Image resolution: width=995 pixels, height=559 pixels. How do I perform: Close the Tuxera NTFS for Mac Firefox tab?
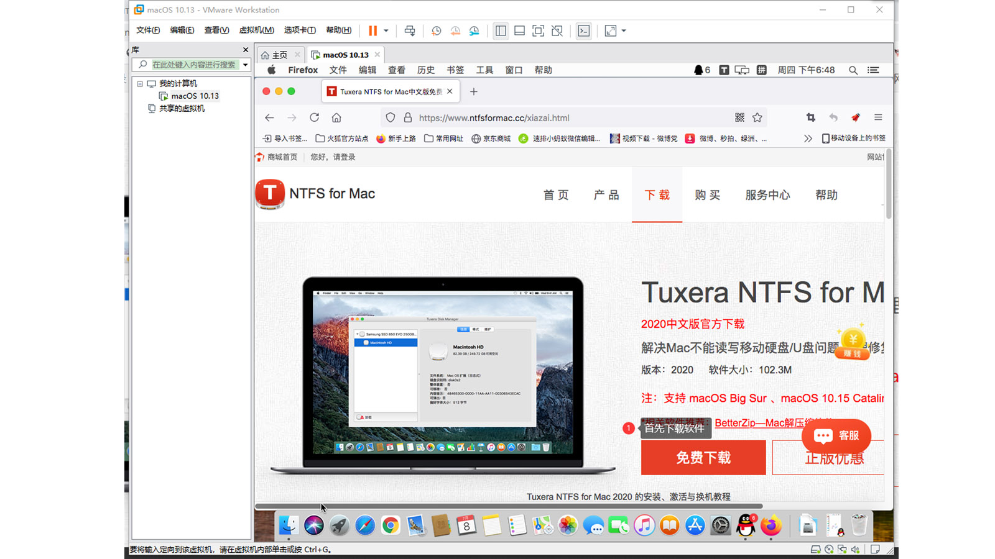click(450, 91)
